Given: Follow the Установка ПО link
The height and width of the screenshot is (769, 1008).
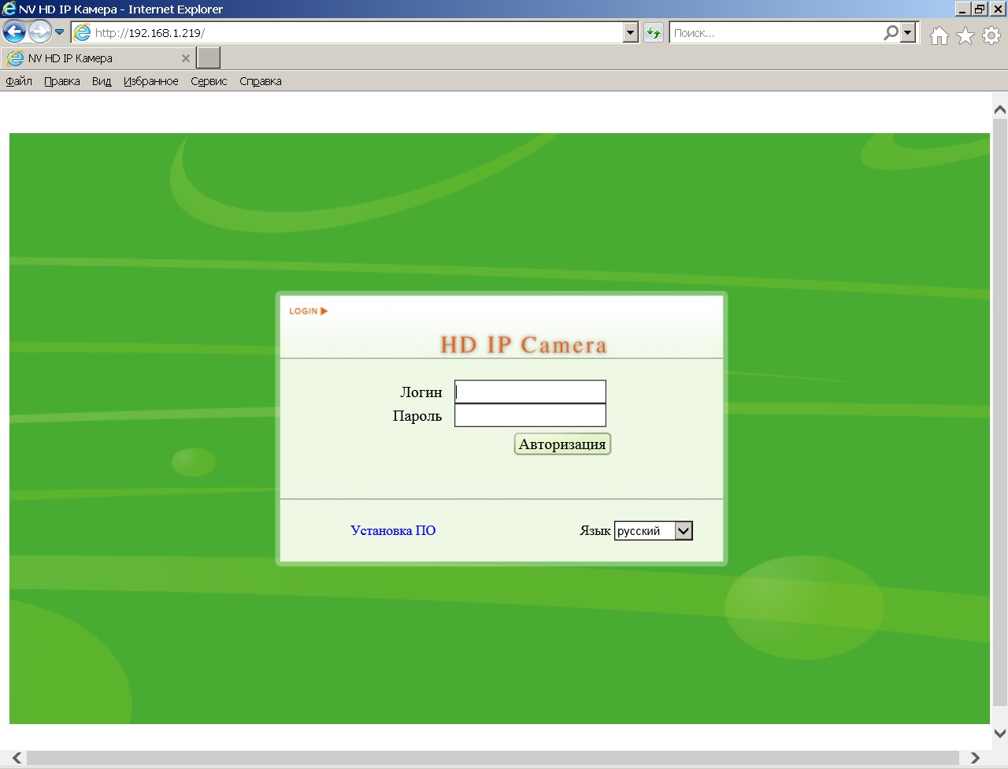Looking at the screenshot, I should click(x=393, y=531).
